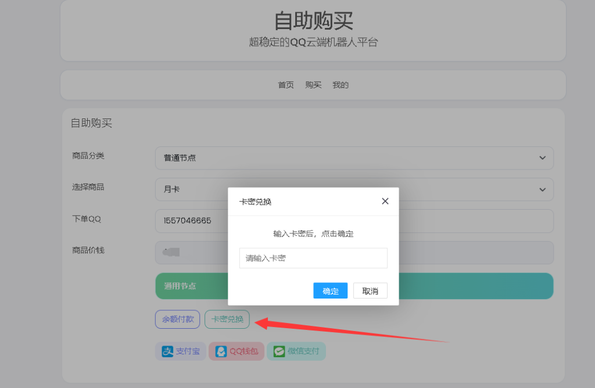Cancel the dialog with the 取消 button

click(370, 290)
